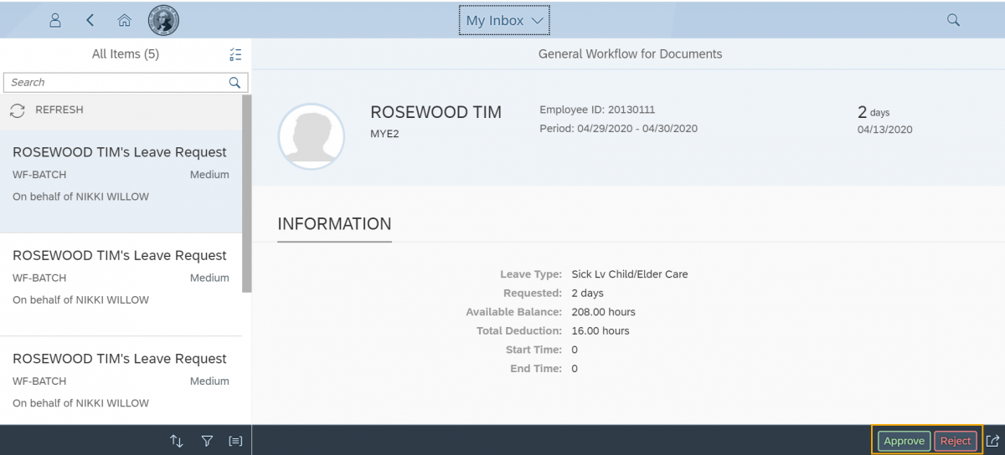This screenshot has height=455, width=1005.
Task: Toggle multi-select mode beside All Items
Action: tap(235, 54)
